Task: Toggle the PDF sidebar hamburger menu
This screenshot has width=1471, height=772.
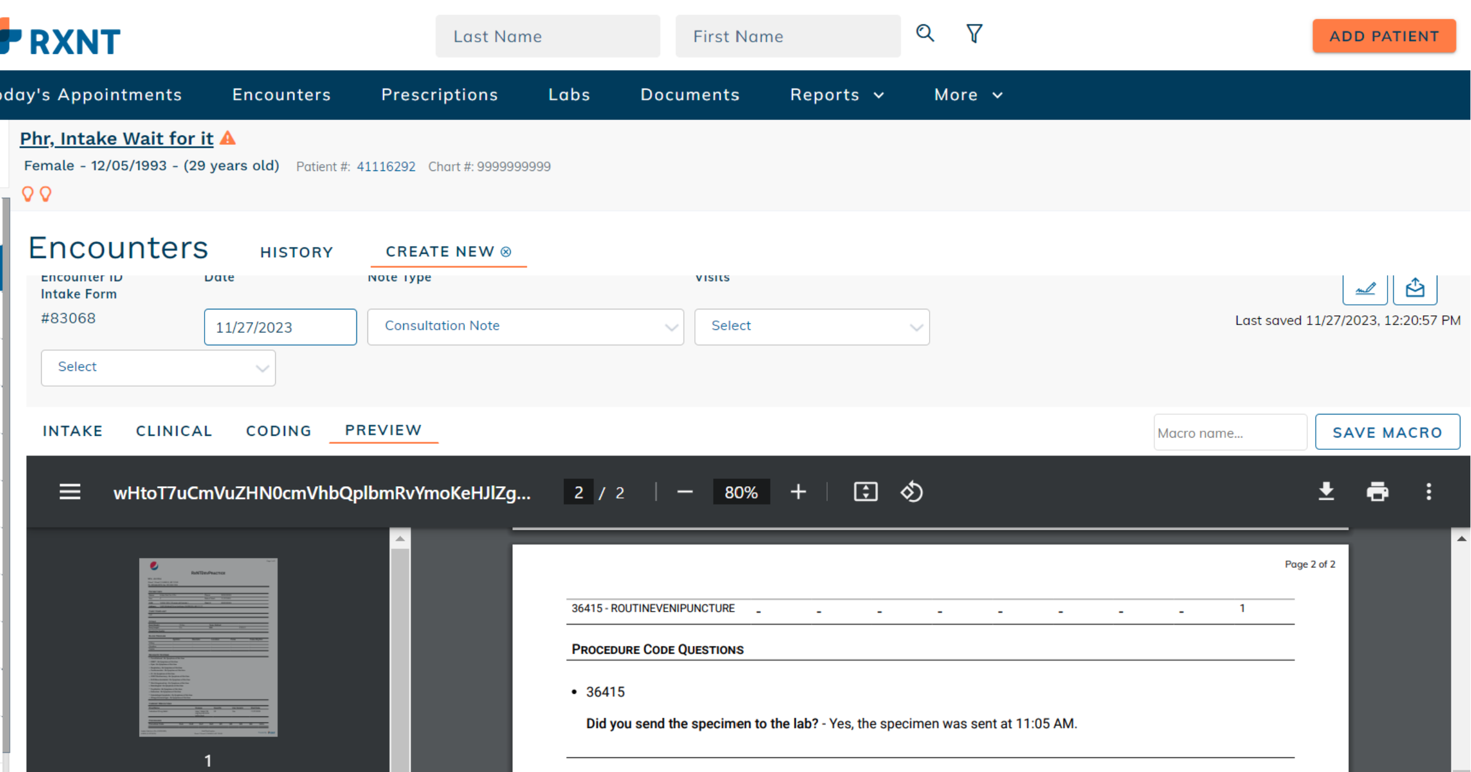Action: pyautogui.click(x=70, y=492)
